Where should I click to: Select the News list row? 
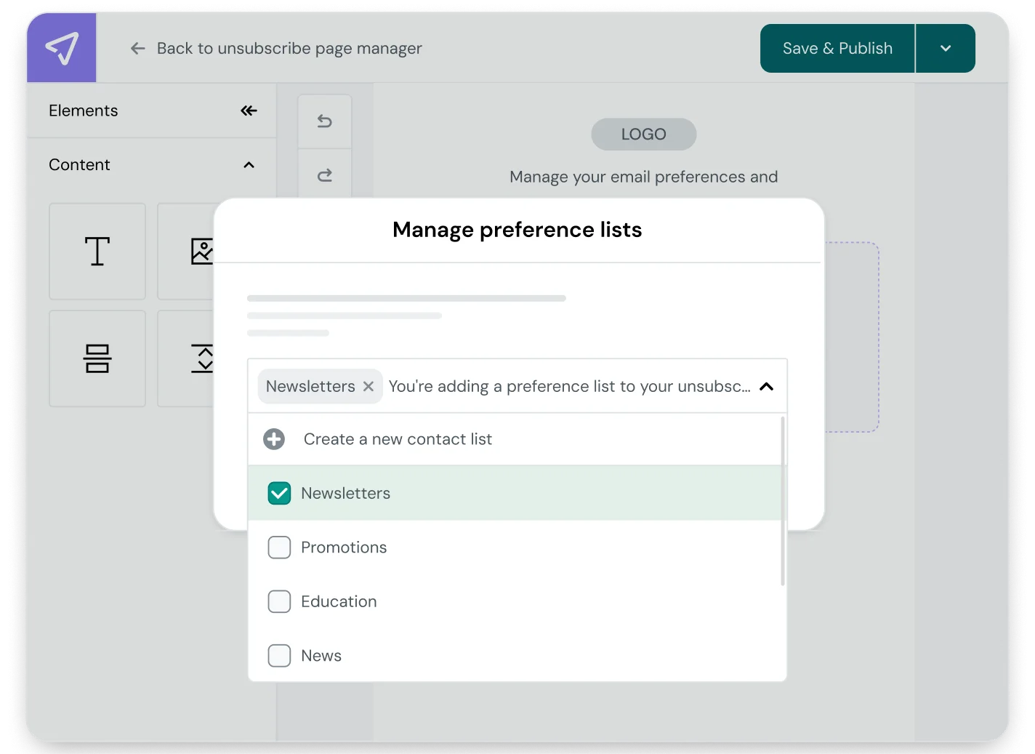[321, 655]
